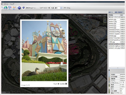Select photo2.jpg in the photo list

[x=117, y=23]
